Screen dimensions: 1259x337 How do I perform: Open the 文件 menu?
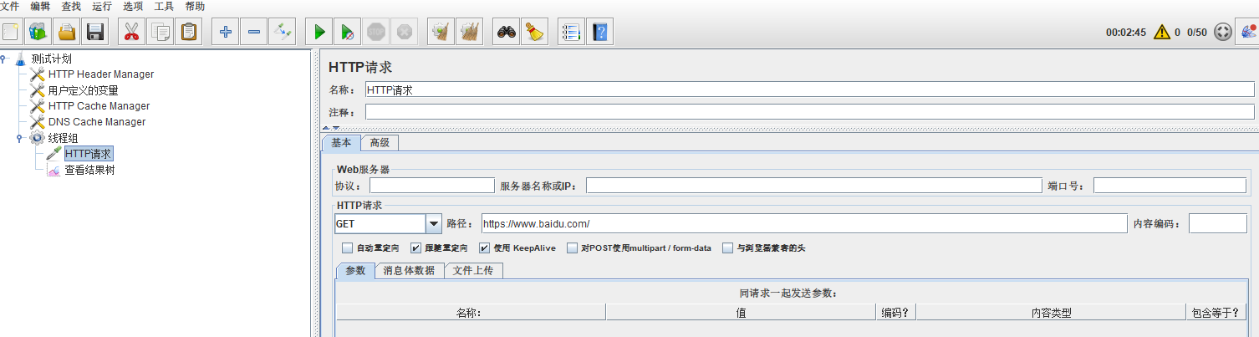coord(10,6)
